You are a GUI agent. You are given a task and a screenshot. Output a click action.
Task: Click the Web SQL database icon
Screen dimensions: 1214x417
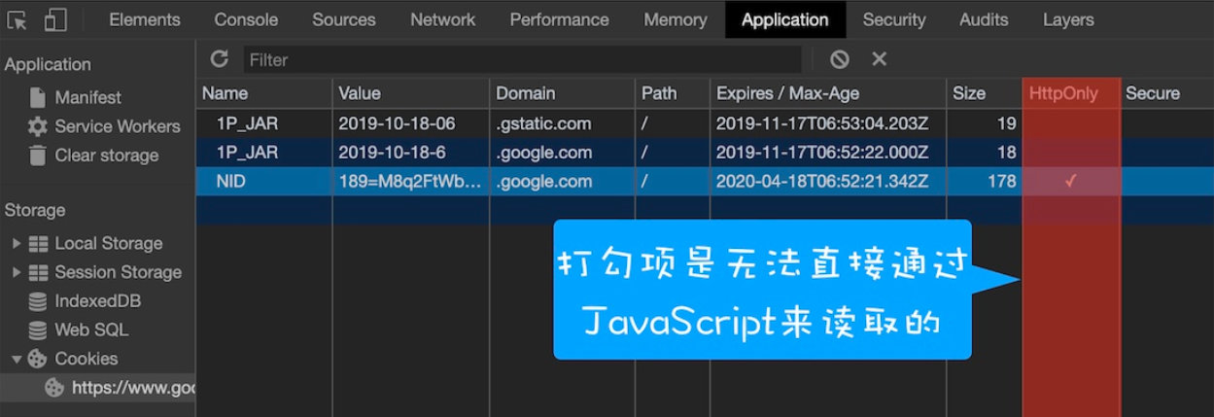[38, 330]
